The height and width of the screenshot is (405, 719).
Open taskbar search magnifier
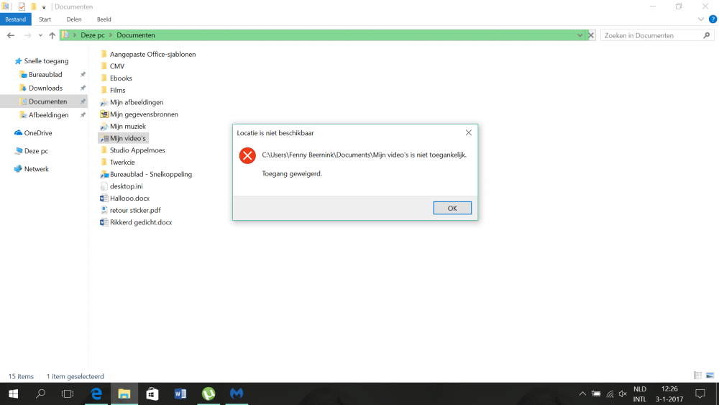(x=40, y=394)
